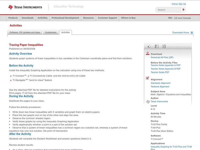Click the thumbs-up like icon
The height and width of the screenshot is (150, 200).
point(149,46)
